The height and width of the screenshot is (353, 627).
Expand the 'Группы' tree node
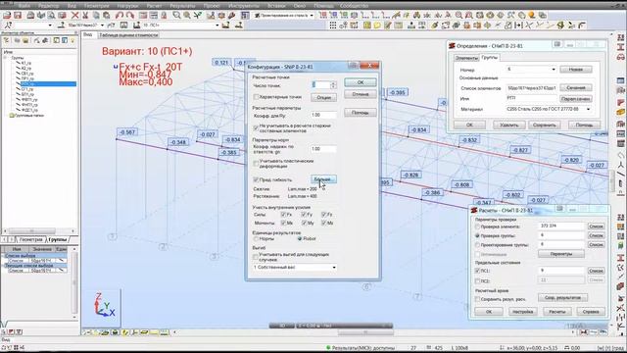pyautogui.click(x=6, y=58)
